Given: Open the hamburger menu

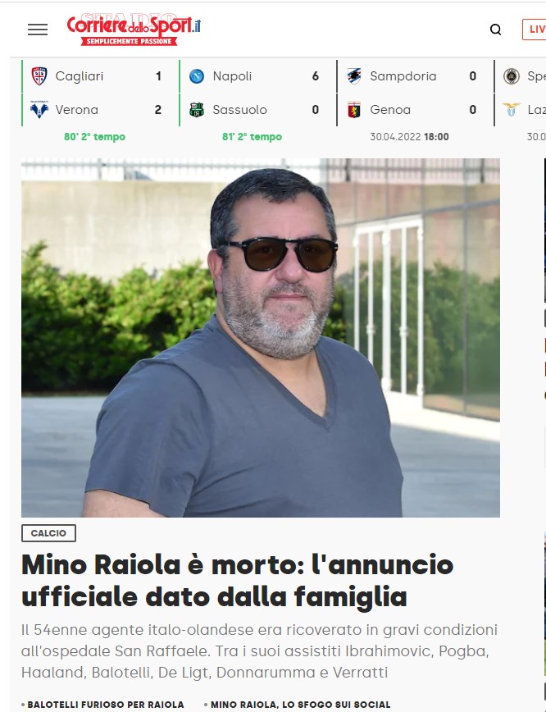Looking at the screenshot, I should pos(38,30).
